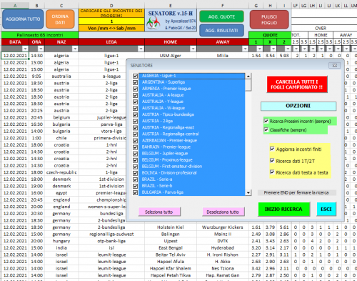Select AUSTRALIA - W-league list item
The height and width of the screenshot is (281, 357).
coord(191,108)
